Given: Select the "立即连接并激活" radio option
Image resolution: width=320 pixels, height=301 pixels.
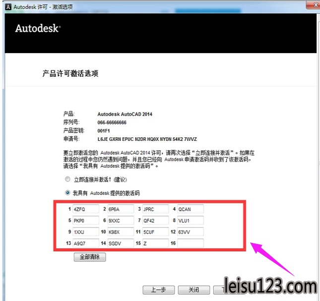Looking at the screenshot, I should (x=67, y=179).
